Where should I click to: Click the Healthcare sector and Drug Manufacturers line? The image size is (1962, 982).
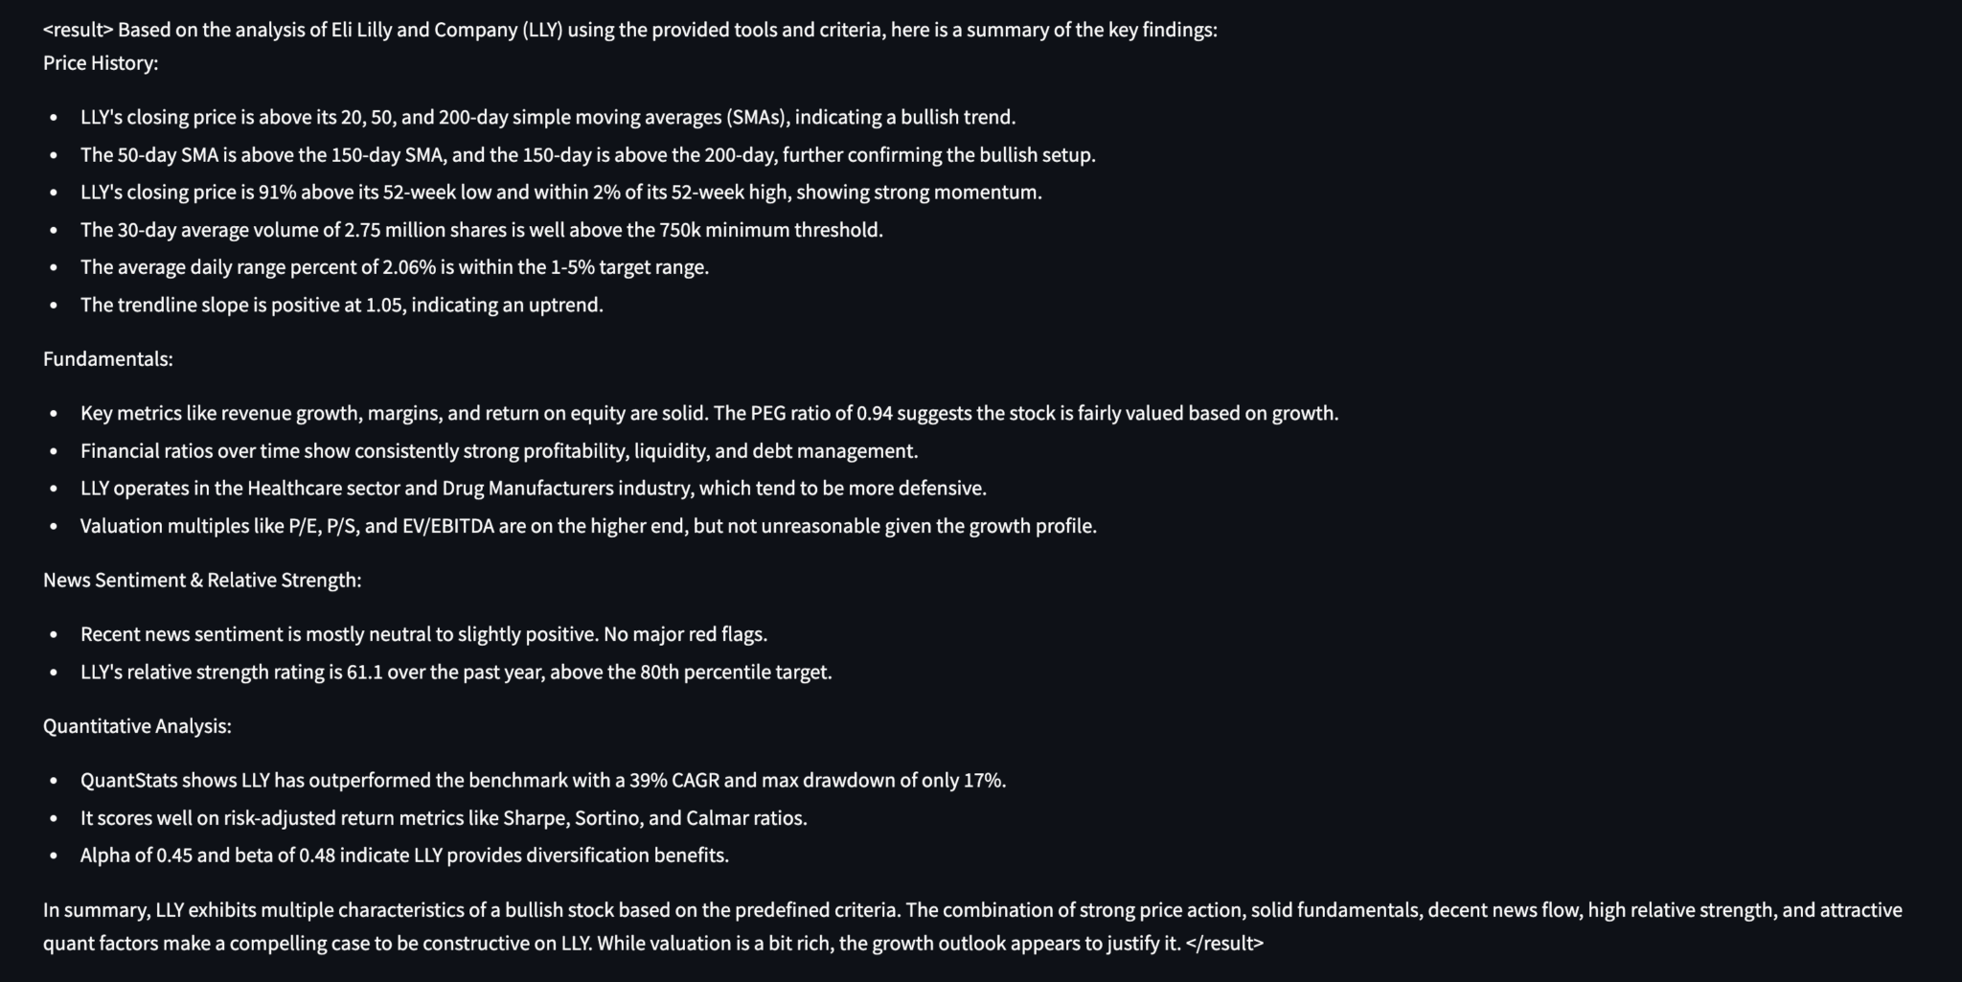click(x=534, y=489)
